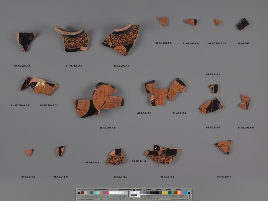Click the orange sherd with black edge above 81.AE.206.A.8
The width and height of the screenshot is (268, 201).
point(191,22)
